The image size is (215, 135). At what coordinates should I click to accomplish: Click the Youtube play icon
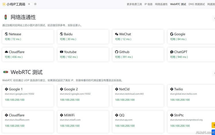62,52
